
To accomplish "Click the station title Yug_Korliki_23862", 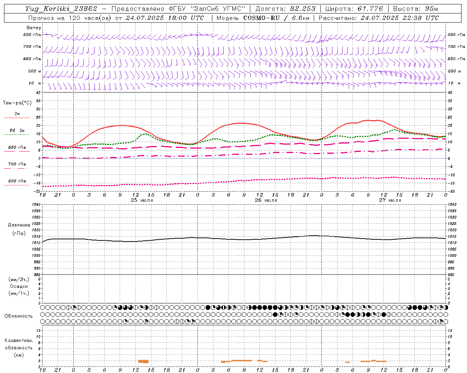I will coord(61,9).
